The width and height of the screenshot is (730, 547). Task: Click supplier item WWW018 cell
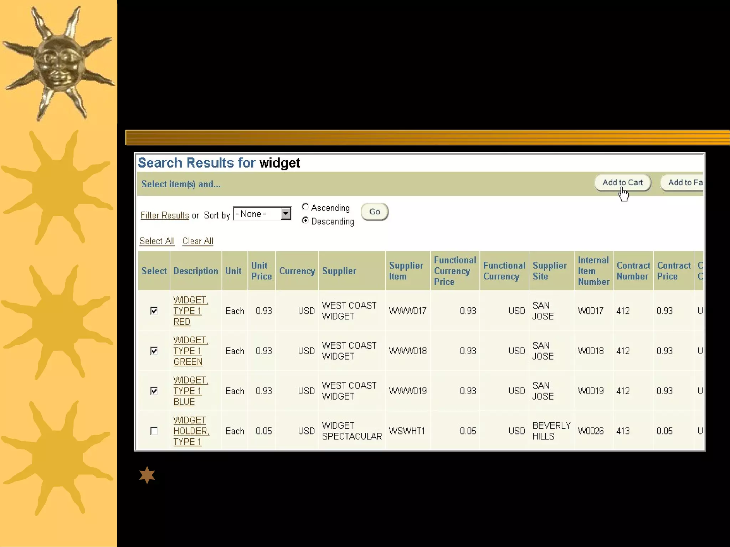pyautogui.click(x=408, y=351)
